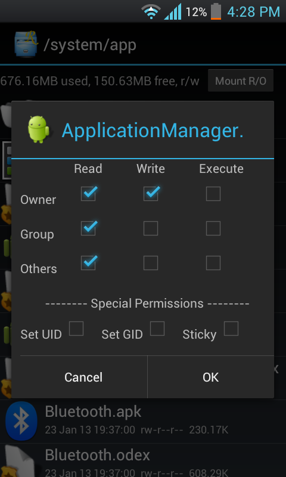
Task: Enable Group Write permission
Action: coord(151,228)
